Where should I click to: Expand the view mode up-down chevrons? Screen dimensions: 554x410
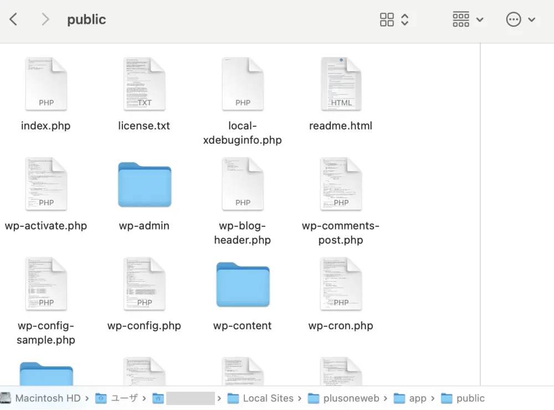tap(405, 20)
